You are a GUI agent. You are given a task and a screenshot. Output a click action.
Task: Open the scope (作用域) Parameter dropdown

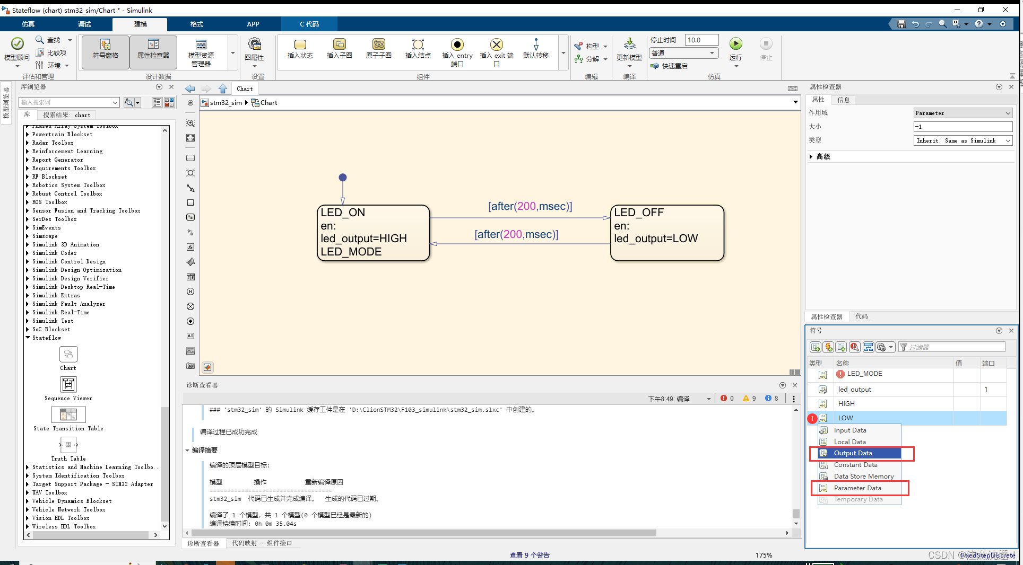pos(963,113)
